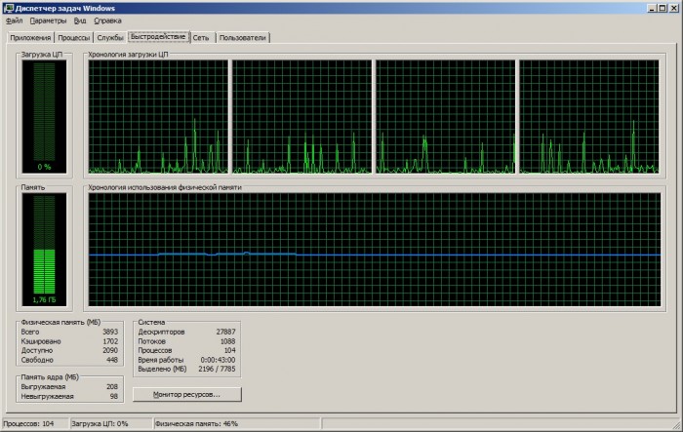Open the Вид menu
The height and width of the screenshot is (432, 683).
click(80, 20)
